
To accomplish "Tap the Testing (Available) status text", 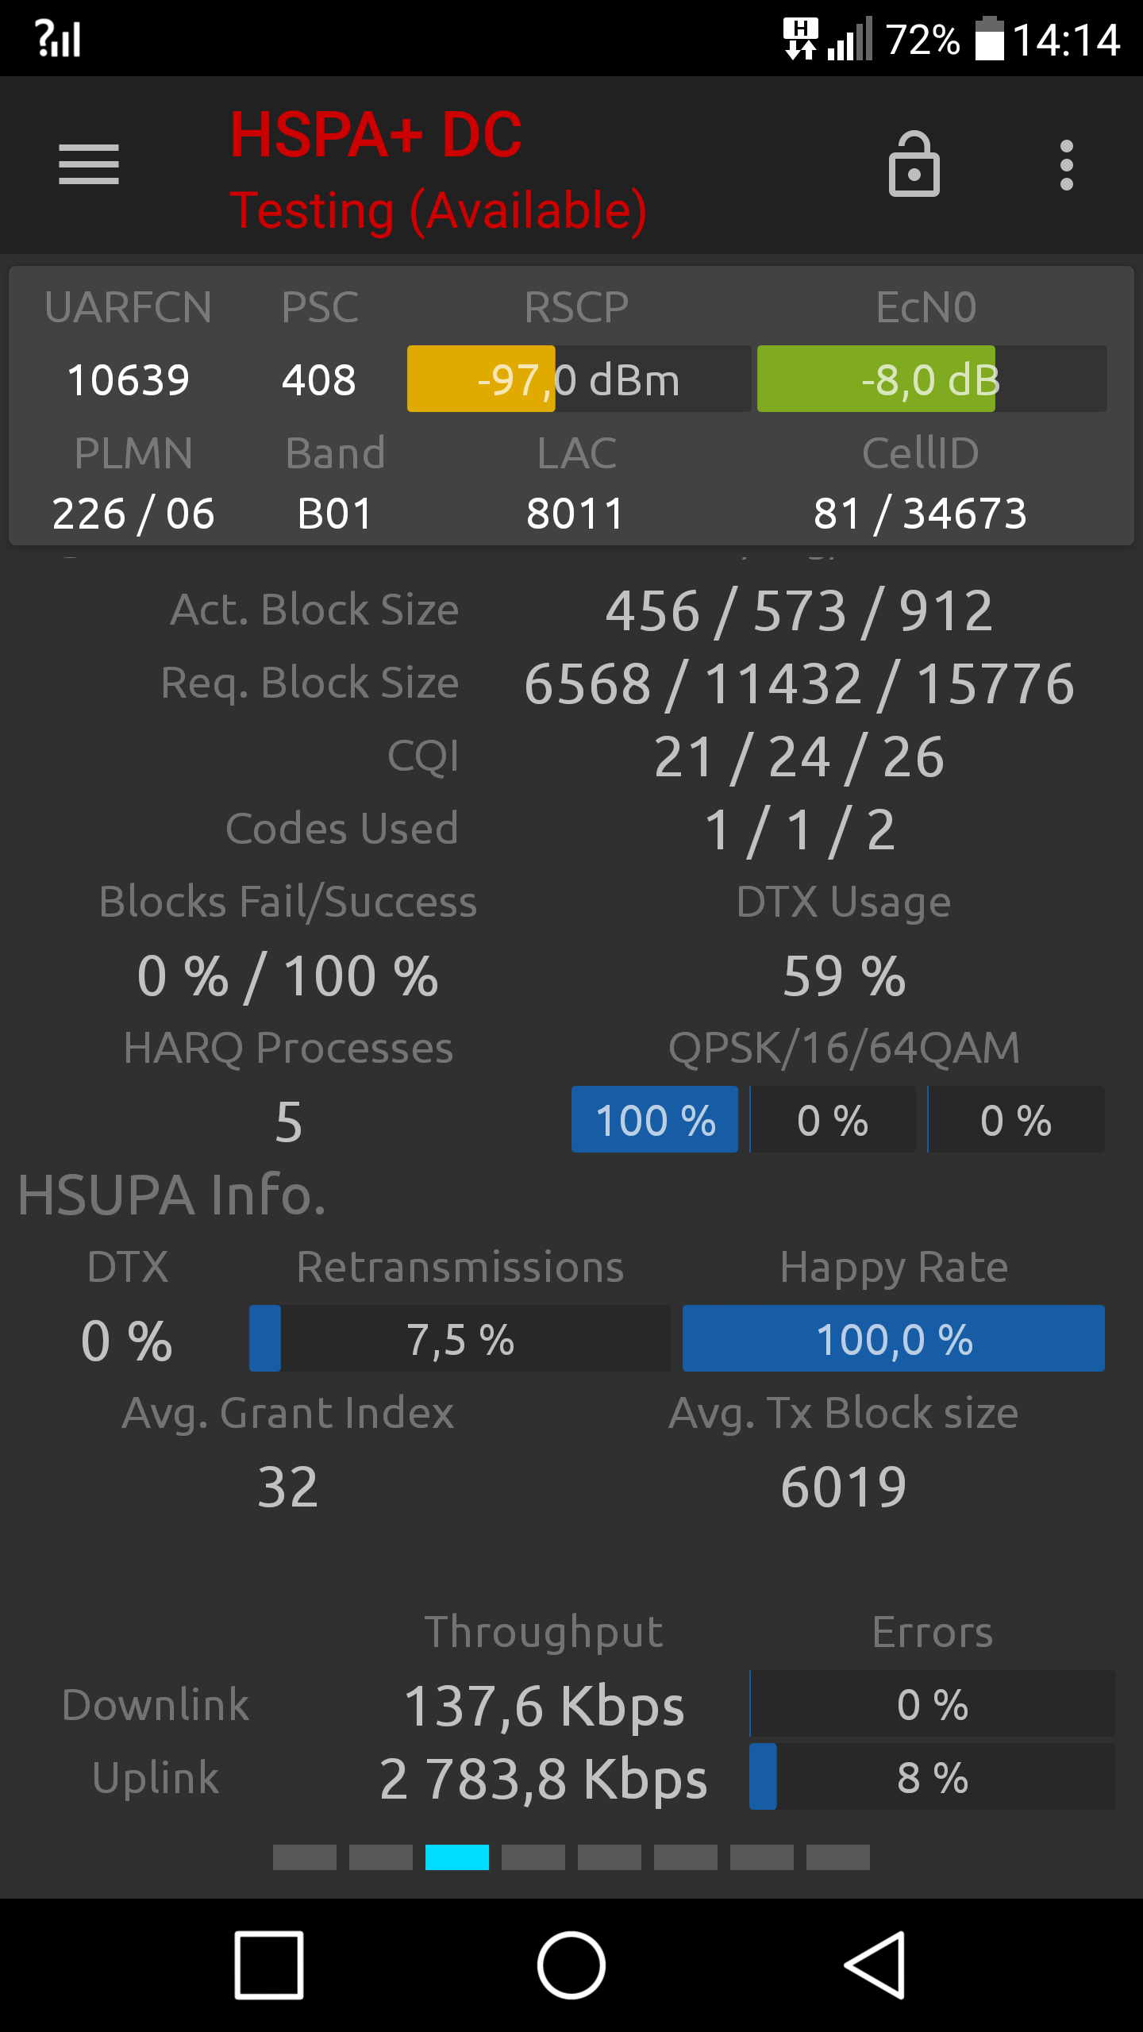I will (438, 211).
